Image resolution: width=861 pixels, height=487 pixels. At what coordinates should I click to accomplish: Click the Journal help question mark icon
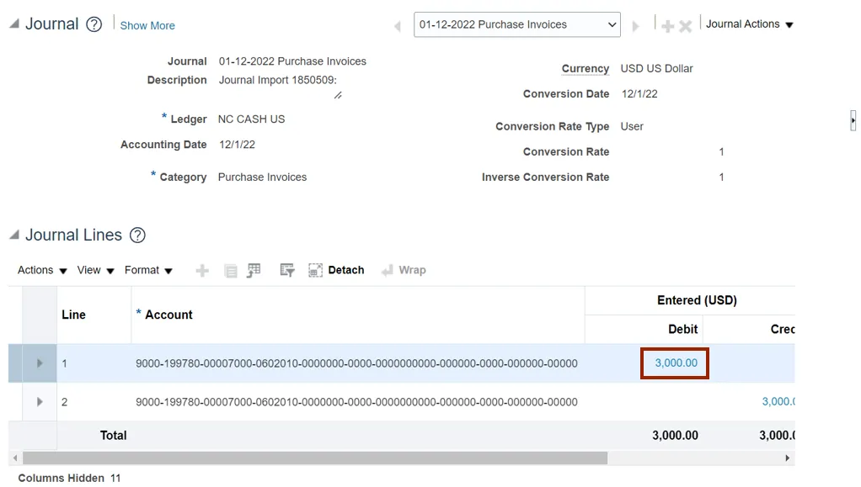pyautogui.click(x=94, y=24)
